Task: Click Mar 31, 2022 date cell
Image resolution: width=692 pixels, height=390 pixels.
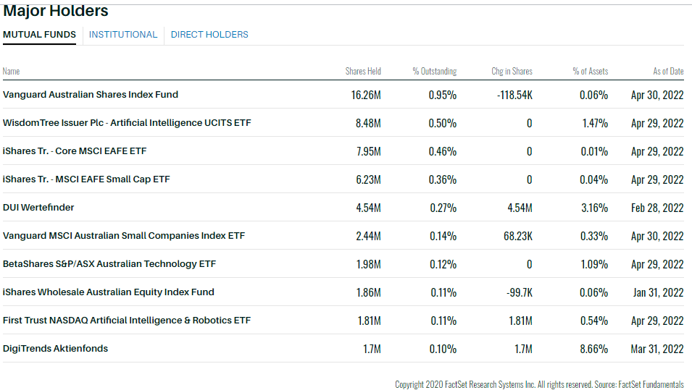Action: coord(657,349)
